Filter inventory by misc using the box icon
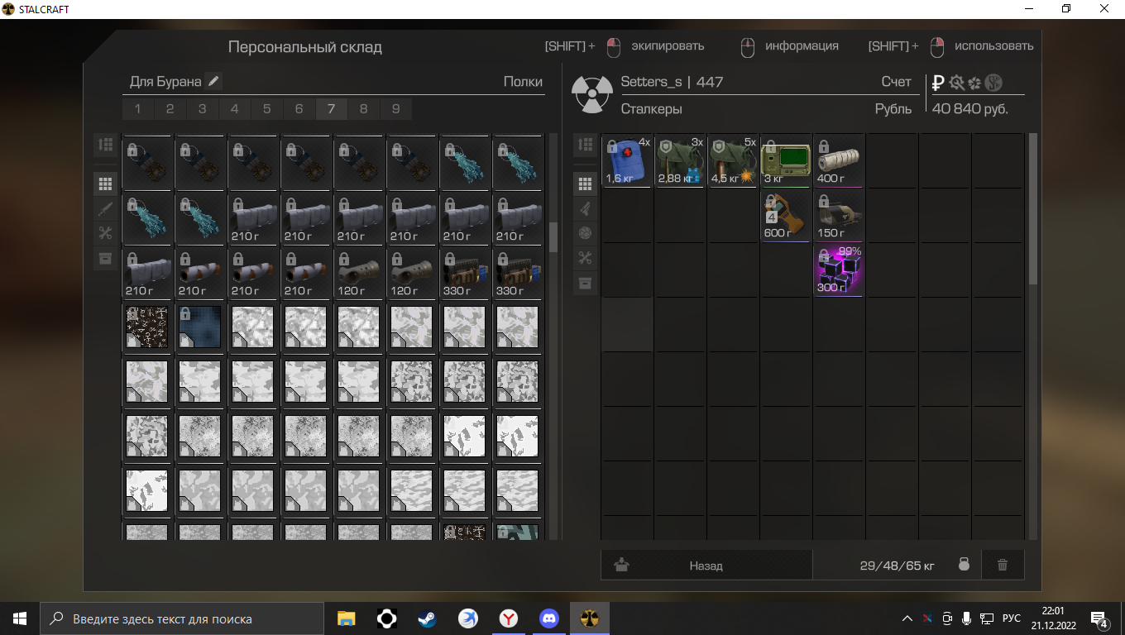Screen dimensions: 1125x635 coord(586,283)
